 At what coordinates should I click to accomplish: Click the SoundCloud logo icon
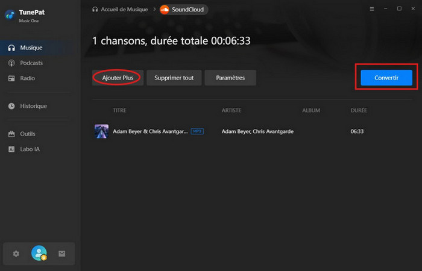pyautogui.click(x=165, y=10)
